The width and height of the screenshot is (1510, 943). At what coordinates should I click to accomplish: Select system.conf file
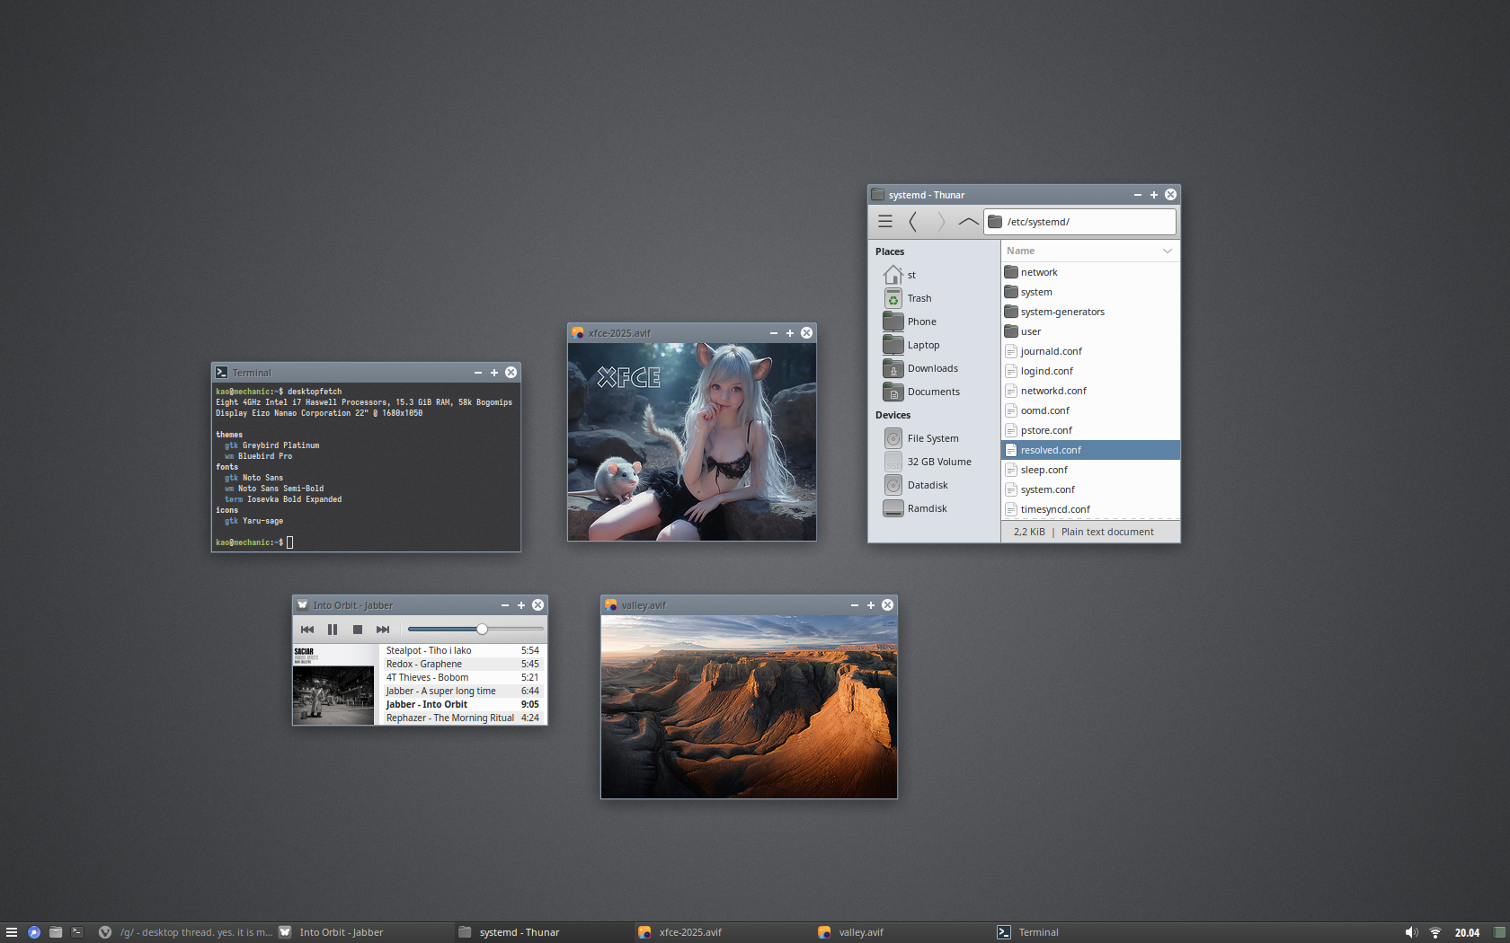(1090, 489)
